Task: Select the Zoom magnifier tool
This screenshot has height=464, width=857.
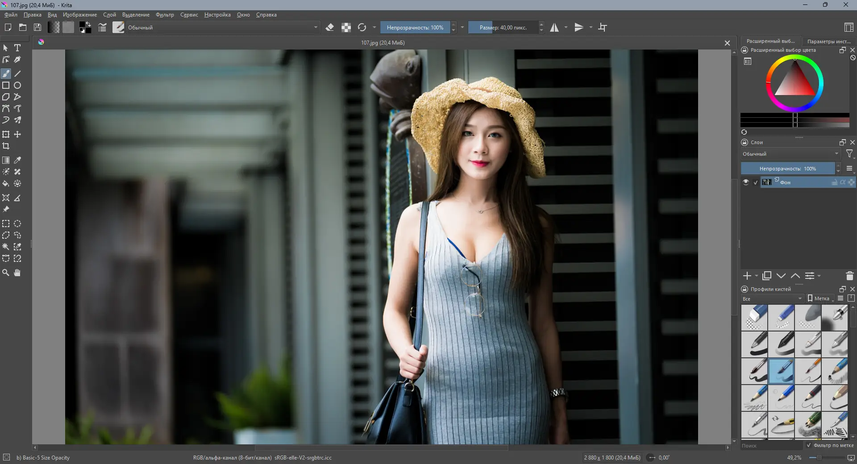Action: [x=6, y=273]
